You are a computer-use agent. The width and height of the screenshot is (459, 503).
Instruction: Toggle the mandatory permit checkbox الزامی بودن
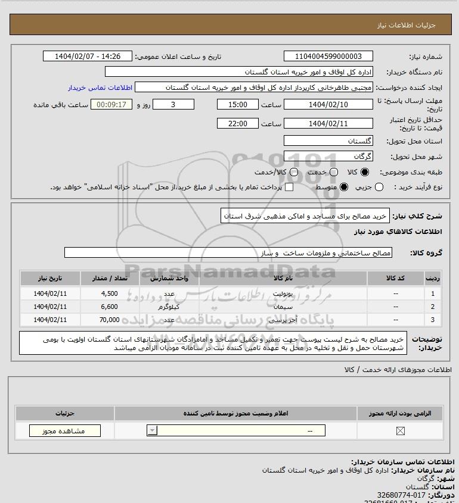[400, 431]
